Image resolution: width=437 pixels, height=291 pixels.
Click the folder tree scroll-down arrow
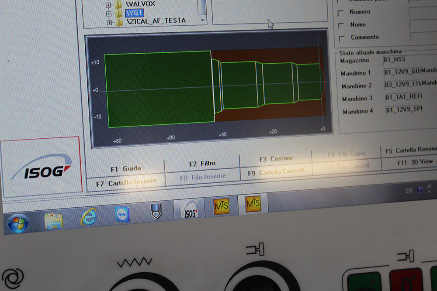[x=202, y=21]
